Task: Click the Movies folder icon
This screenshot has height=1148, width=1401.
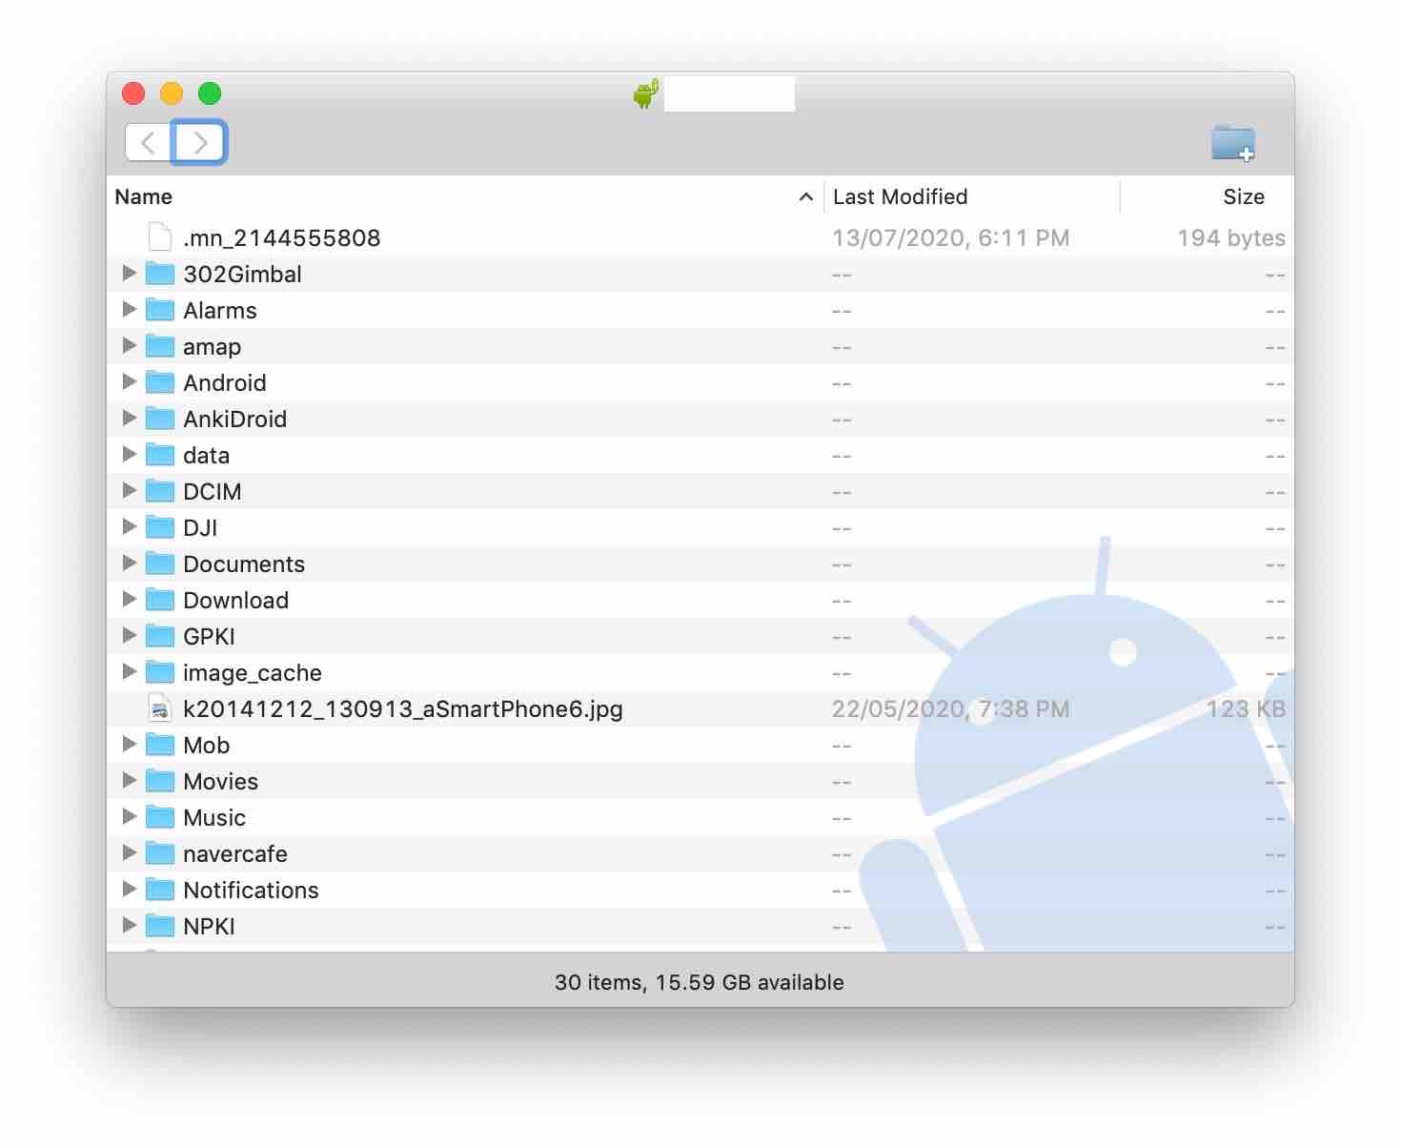Action: click(160, 781)
